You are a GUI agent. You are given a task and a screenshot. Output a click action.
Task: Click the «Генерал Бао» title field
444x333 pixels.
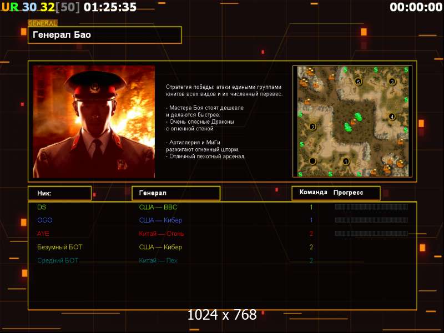(x=105, y=35)
